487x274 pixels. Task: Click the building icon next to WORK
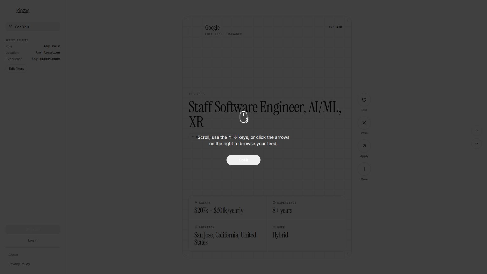pos(274,227)
